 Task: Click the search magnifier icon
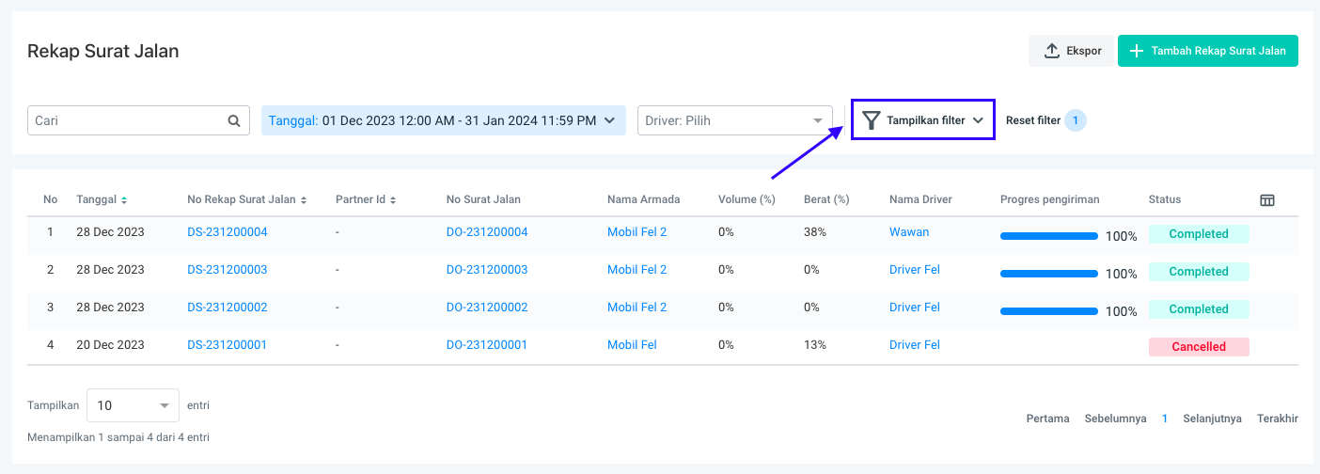click(234, 120)
